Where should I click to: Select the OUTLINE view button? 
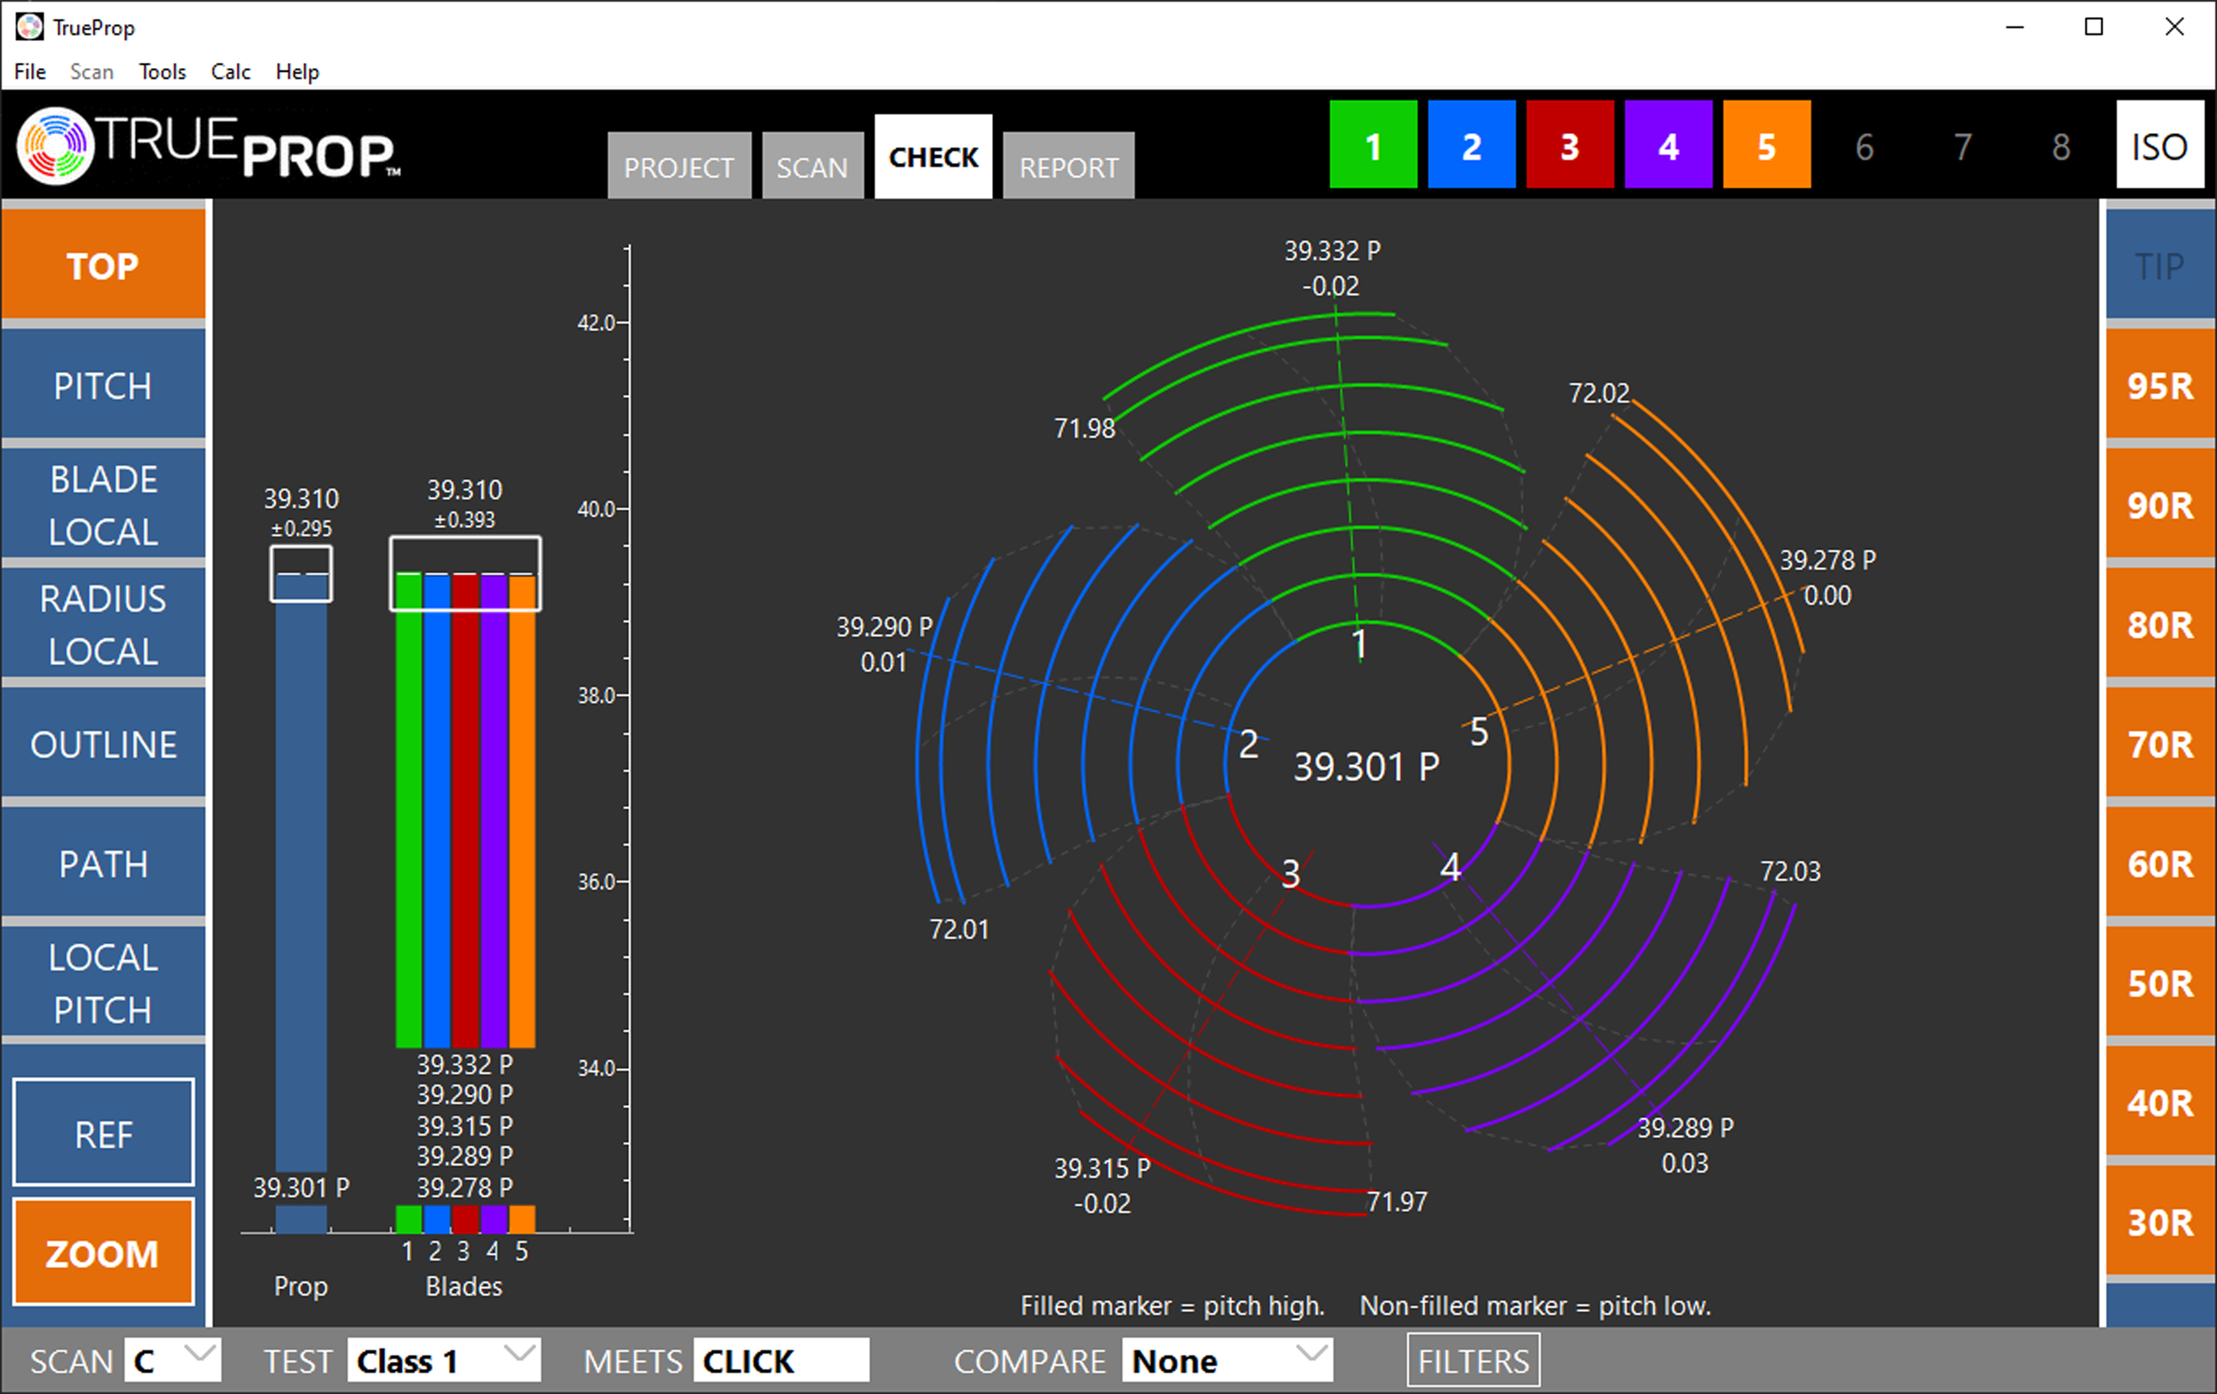coord(103,744)
